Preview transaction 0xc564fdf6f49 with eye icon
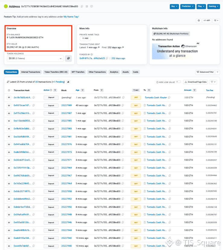The height and width of the screenshot is (250, 223). click(9, 137)
